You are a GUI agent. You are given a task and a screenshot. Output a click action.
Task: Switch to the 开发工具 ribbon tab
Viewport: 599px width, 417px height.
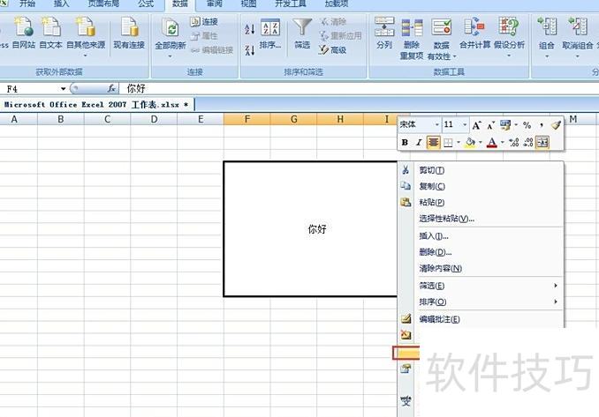[291, 4]
